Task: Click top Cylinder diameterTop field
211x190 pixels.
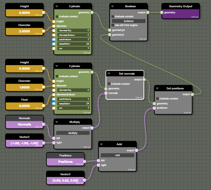Action: click(74, 30)
